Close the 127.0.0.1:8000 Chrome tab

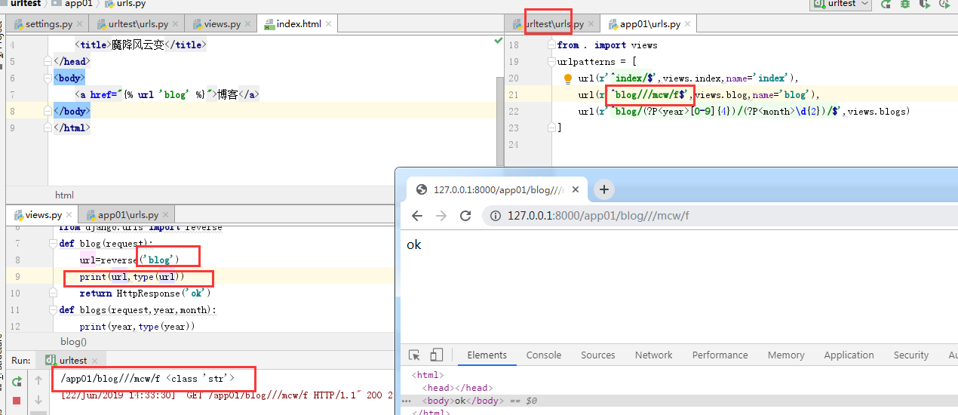[x=576, y=189]
